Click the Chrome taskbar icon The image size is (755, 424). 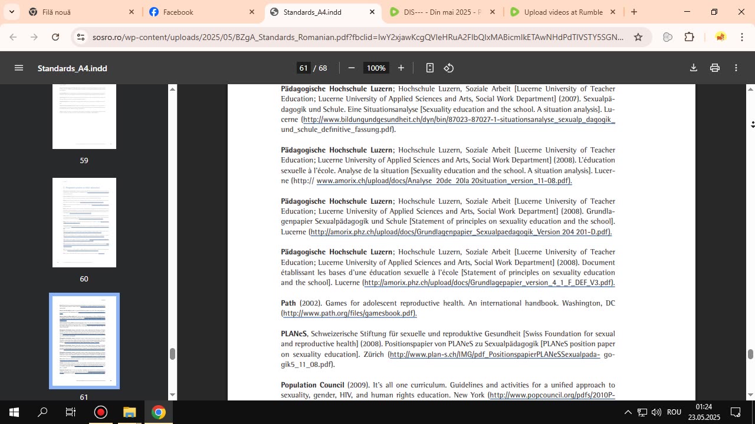click(x=158, y=412)
